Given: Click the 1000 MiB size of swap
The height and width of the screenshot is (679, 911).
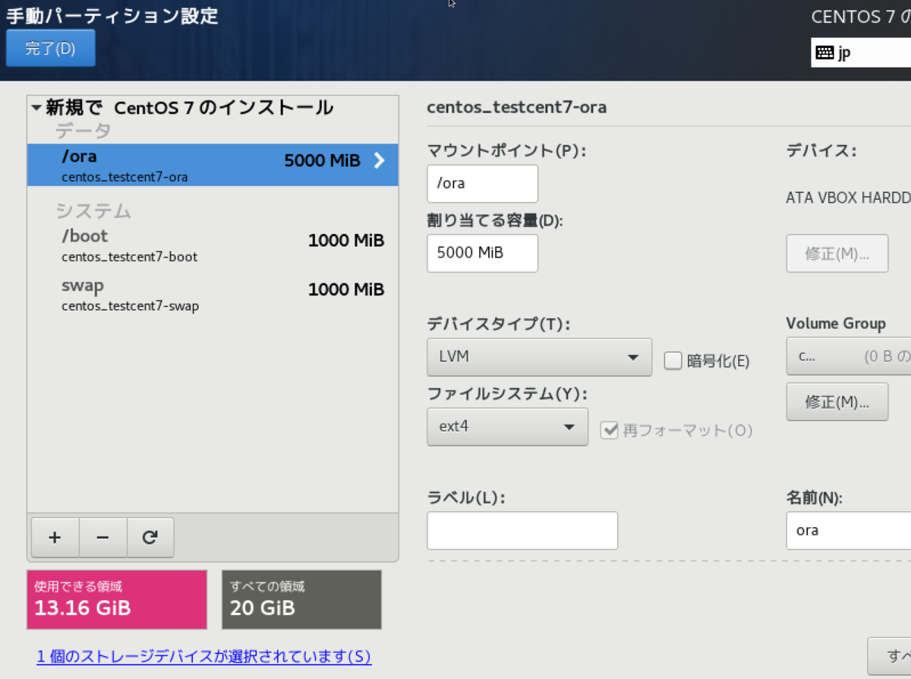Looking at the screenshot, I should pyautogui.click(x=346, y=289).
